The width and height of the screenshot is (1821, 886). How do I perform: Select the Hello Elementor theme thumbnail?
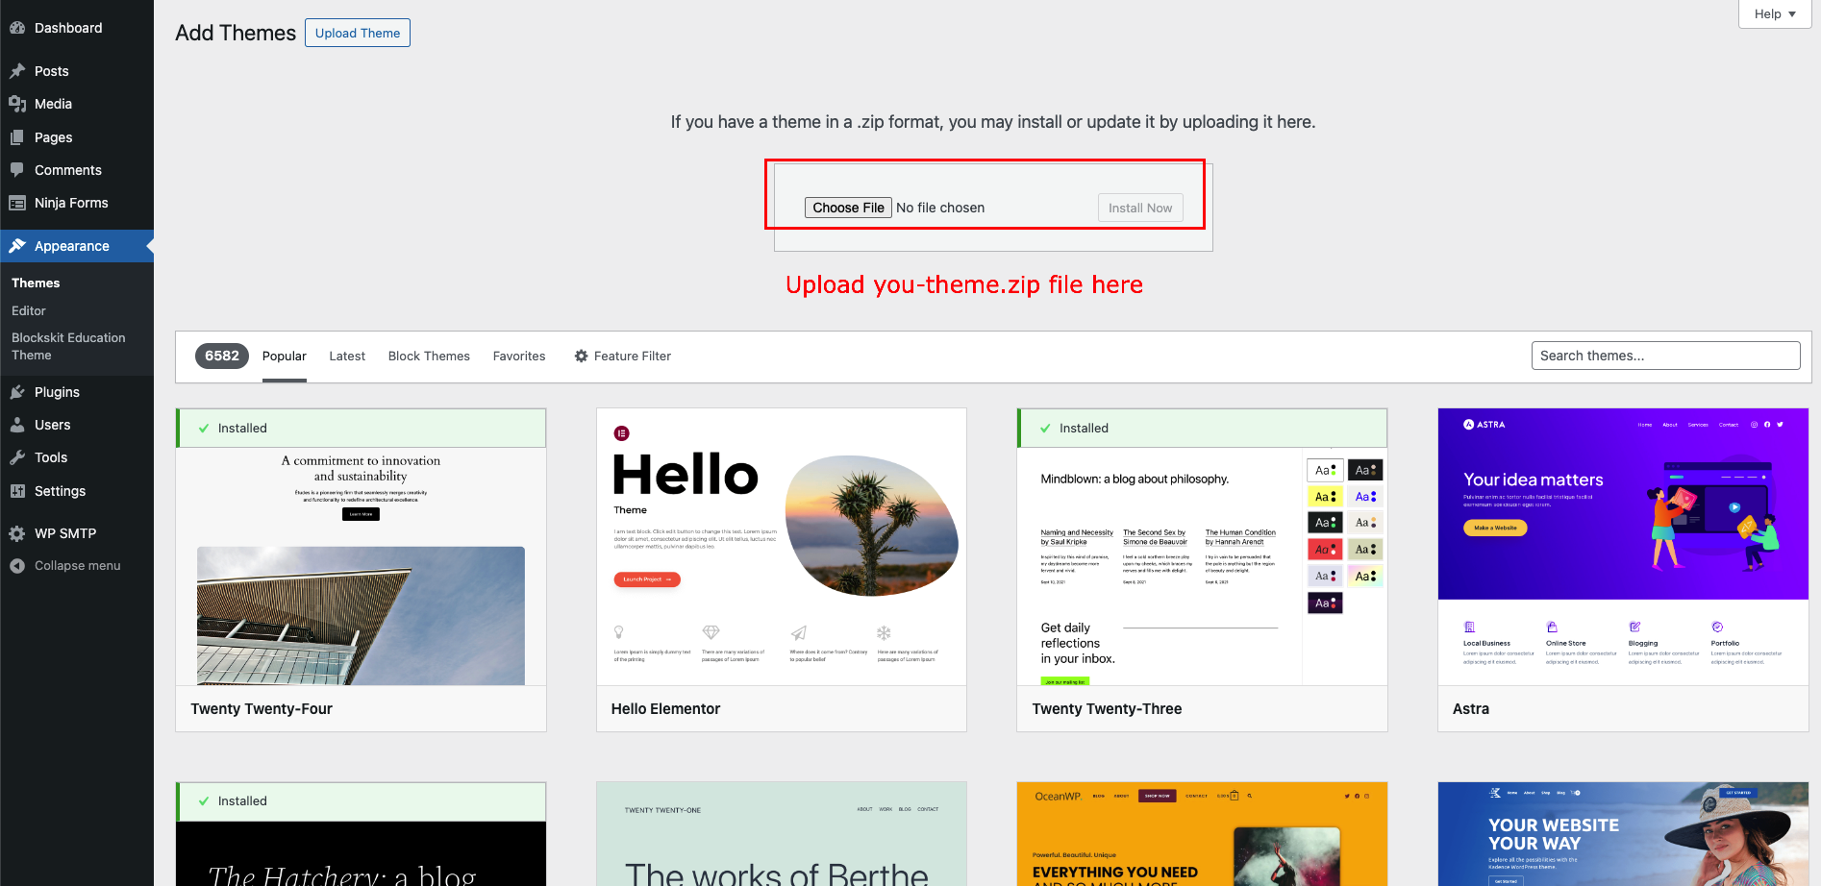[x=782, y=547]
